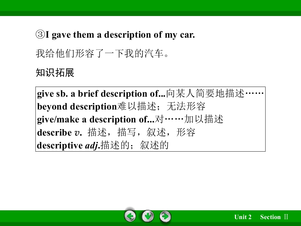Screen dimensions: 301x226
Task: Click the 'describe v.' entry
Action: point(60,132)
